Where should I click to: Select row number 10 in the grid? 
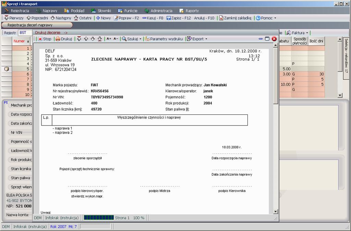coord(21,95)
